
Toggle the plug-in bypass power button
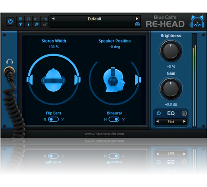click(x=10, y=22)
